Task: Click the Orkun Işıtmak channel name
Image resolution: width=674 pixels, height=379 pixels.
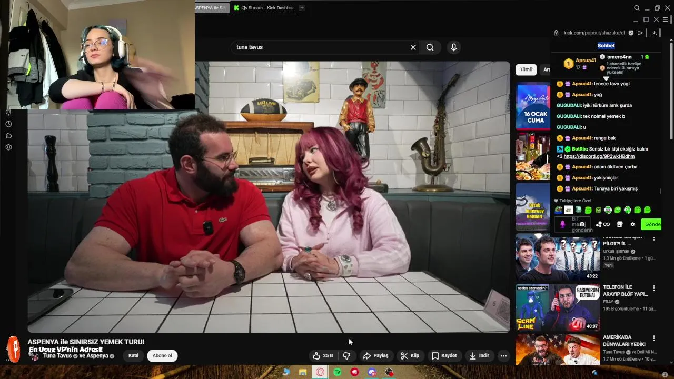Action: tap(616, 252)
